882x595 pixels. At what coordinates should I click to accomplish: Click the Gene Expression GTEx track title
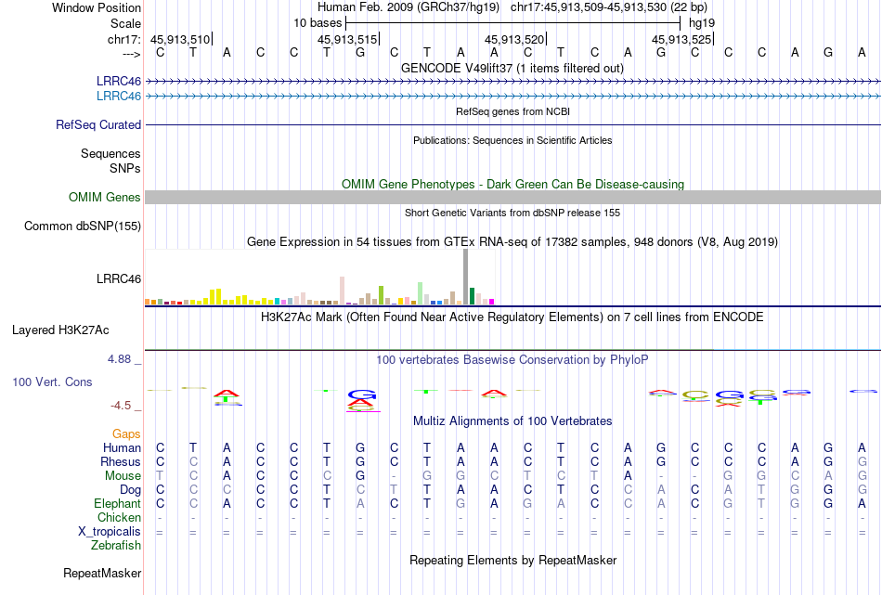(x=512, y=242)
